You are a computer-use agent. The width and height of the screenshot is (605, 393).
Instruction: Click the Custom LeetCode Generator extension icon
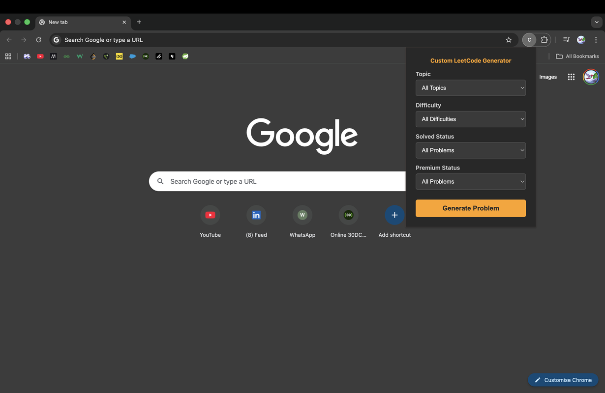(529, 40)
